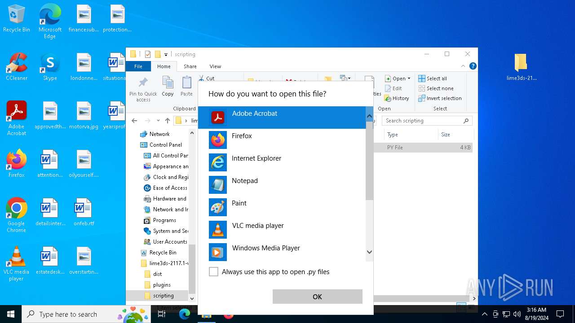Viewport: 575px width, 323px height.
Task: Open the Windows Start menu
Action: tap(10, 314)
